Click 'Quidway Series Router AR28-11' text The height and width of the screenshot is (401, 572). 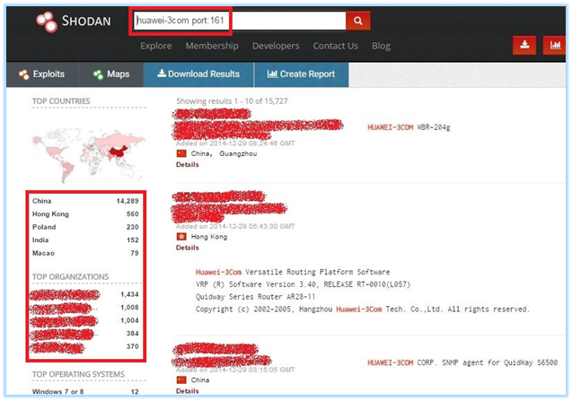(255, 297)
